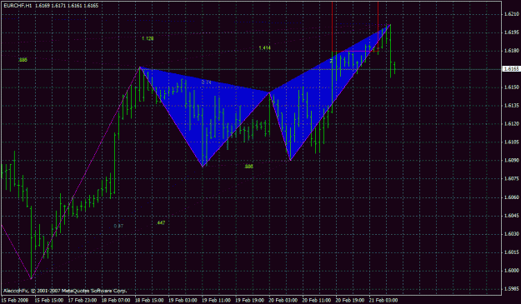
Task: Click the 15 Feb 2008 date label
Action: [x=14, y=301]
